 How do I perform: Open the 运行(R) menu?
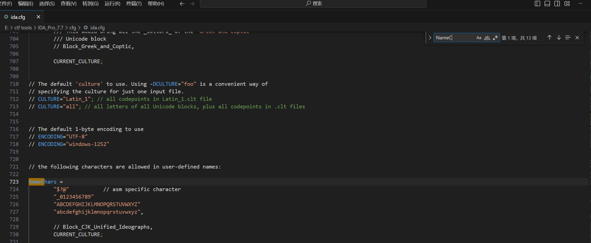pos(112,4)
